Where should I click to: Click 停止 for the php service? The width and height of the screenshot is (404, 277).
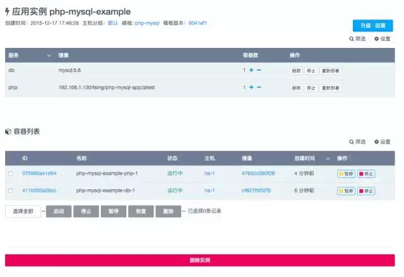tap(311, 88)
